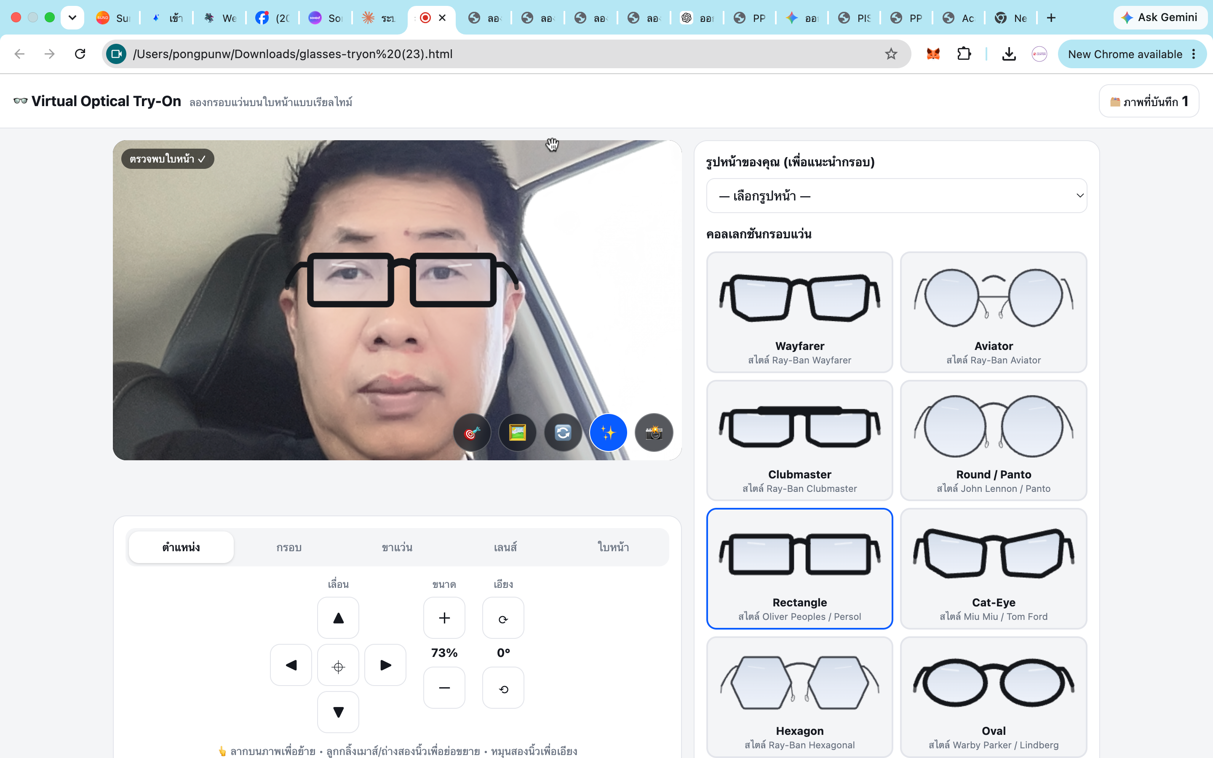The height and width of the screenshot is (758, 1213).
Task: Click the ตรวจพบใบหน้า face detected badge
Action: (x=167, y=159)
